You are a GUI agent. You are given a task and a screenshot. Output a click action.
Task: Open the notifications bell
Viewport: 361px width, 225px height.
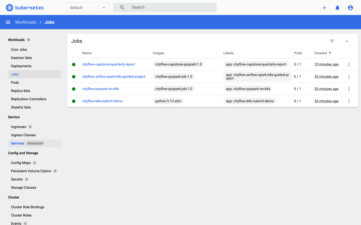[x=337, y=8]
